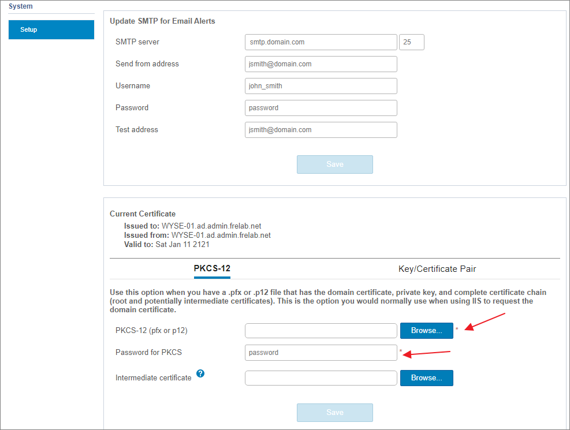Select the Username input box

tap(321, 86)
